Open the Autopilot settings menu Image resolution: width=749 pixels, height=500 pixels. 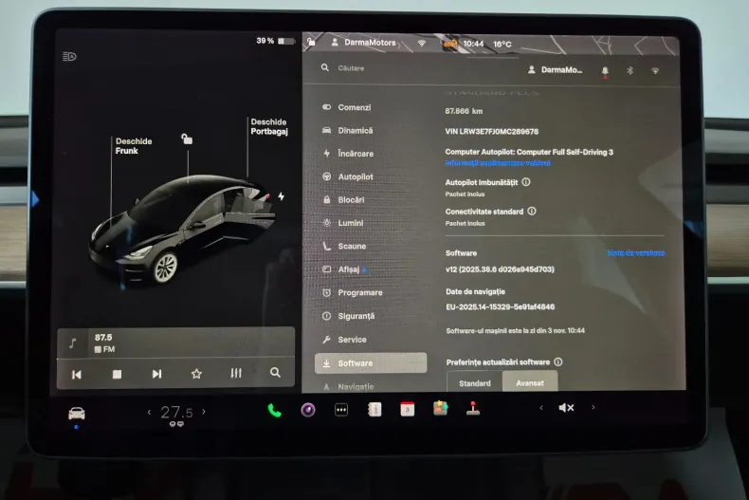coord(348,176)
